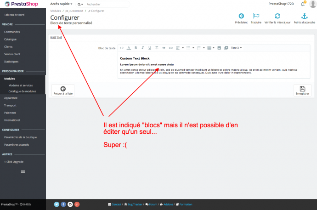
Task: Toggle italic formatting
Action: (x=143, y=48)
